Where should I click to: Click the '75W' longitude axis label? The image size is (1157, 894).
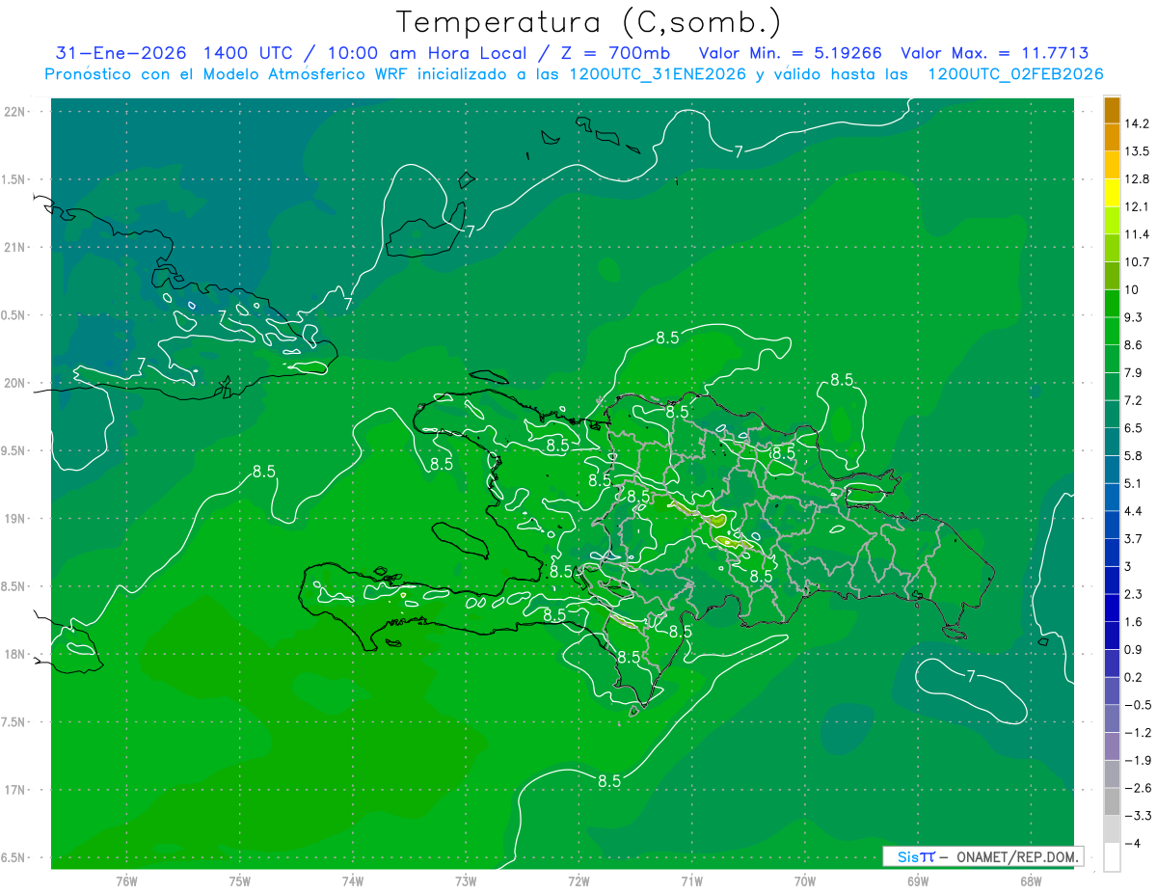pyautogui.click(x=240, y=880)
